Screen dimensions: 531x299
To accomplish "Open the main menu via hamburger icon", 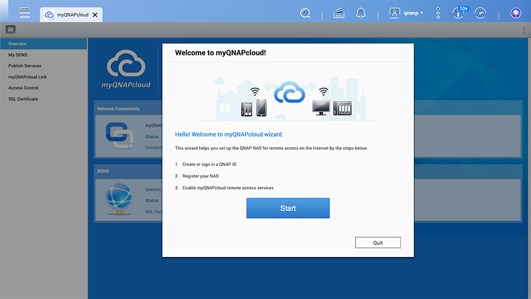I will [24, 13].
